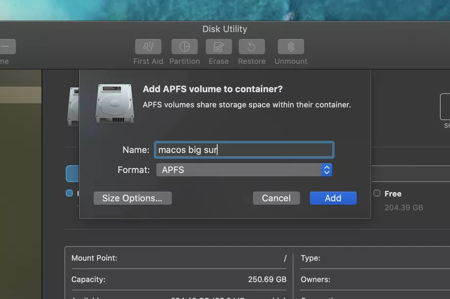Click the blue used segment of storage bar
Viewport: 450px width, 299px height.
(72, 173)
